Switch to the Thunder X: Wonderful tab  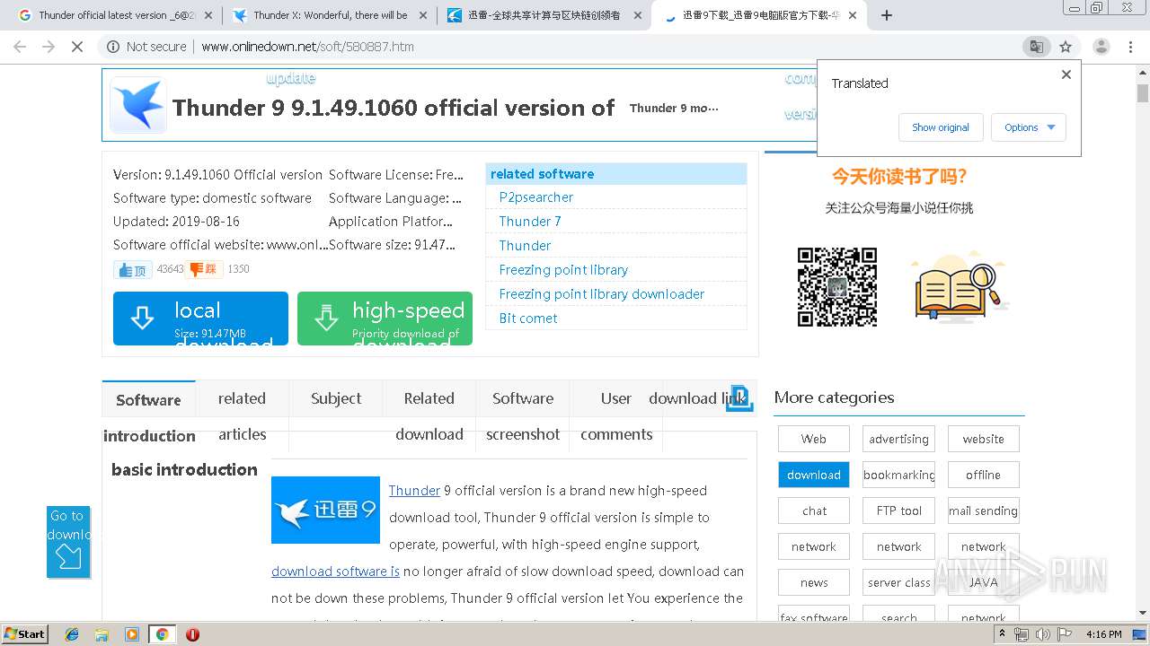(330, 15)
